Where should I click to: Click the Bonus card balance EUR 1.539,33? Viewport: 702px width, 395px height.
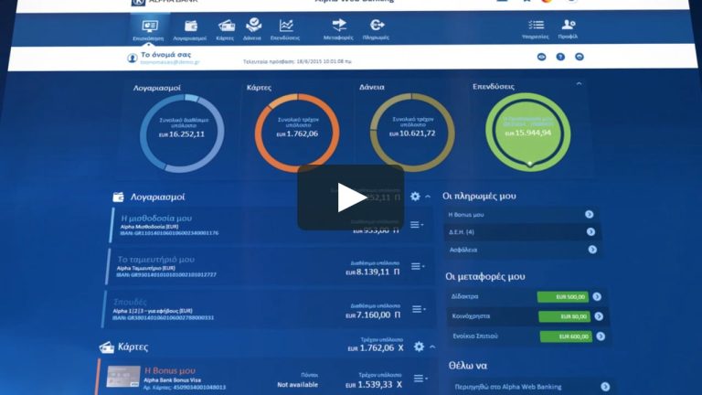[374, 385]
